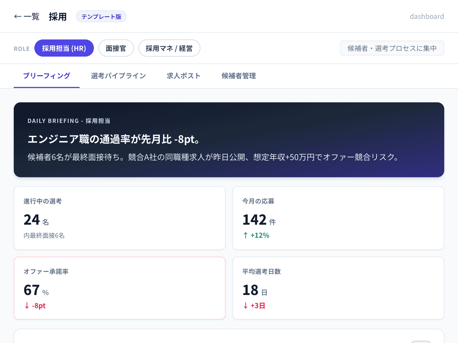Switch to the 選考パイプライン tab

(119, 76)
